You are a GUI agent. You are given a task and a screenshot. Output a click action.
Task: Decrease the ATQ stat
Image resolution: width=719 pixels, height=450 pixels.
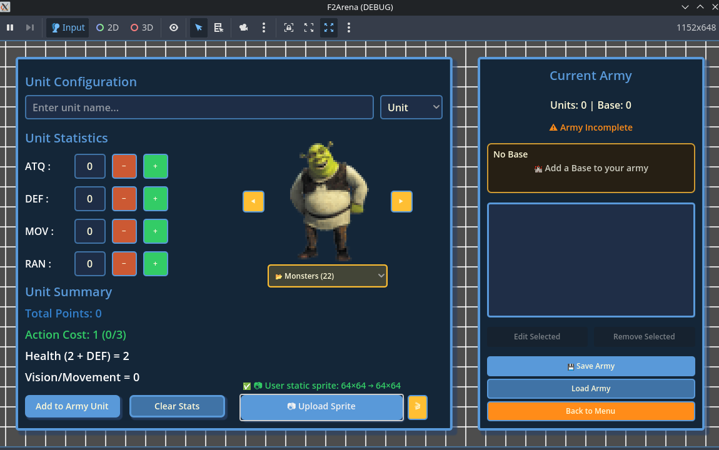[x=124, y=166]
